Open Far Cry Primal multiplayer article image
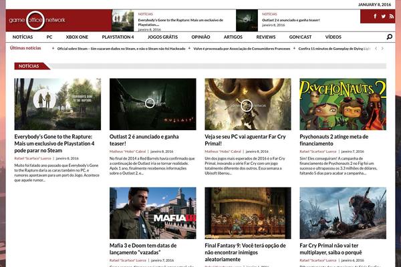 click(343, 213)
